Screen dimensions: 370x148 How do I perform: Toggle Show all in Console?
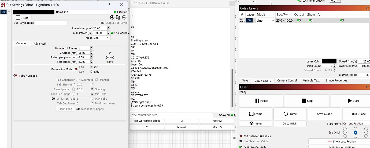tap(233, 115)
